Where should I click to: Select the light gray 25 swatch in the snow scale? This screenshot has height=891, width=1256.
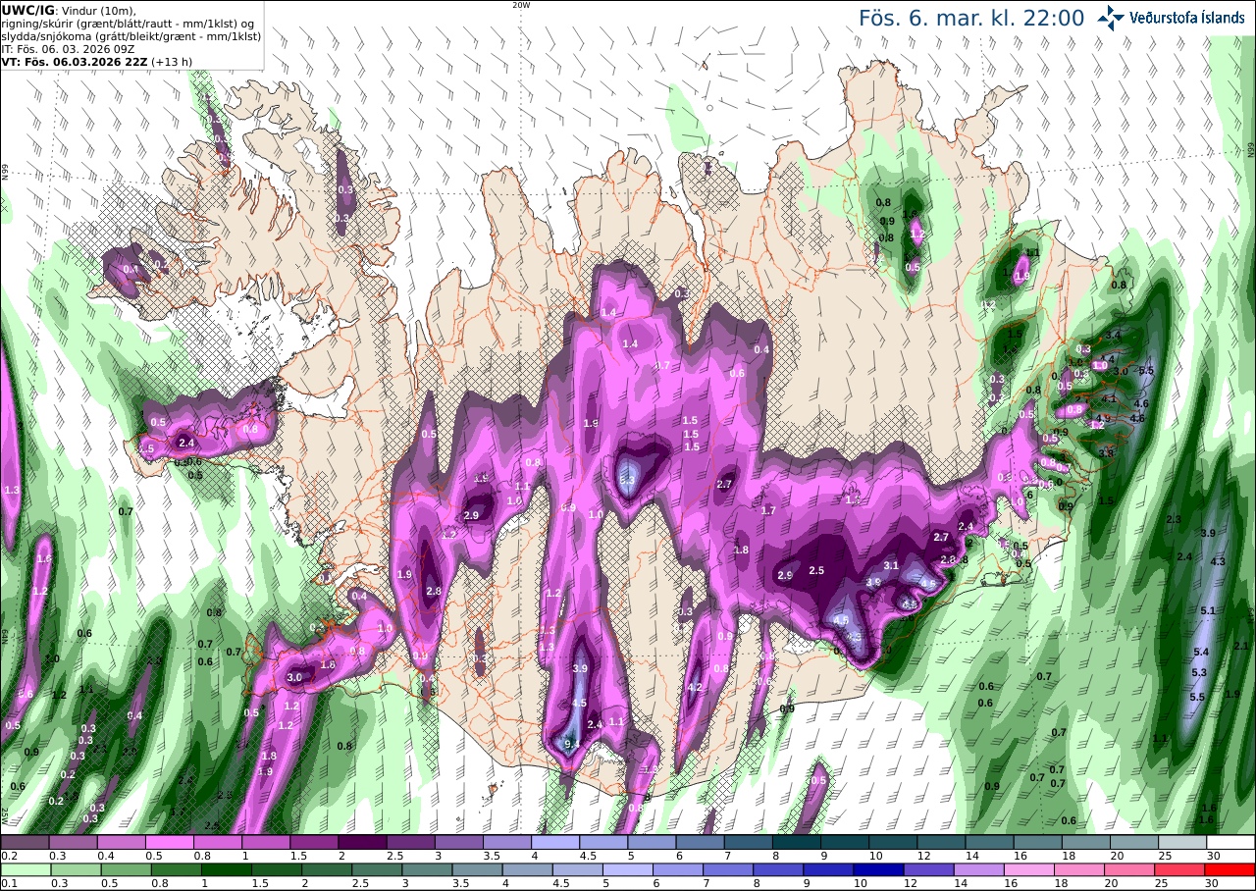pos(1182,842)
